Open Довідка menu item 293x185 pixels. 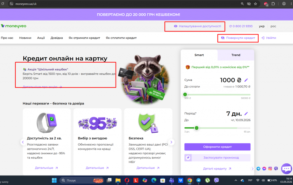click(x=56, y=38)
